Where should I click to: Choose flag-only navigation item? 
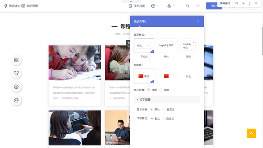[166, 76]
